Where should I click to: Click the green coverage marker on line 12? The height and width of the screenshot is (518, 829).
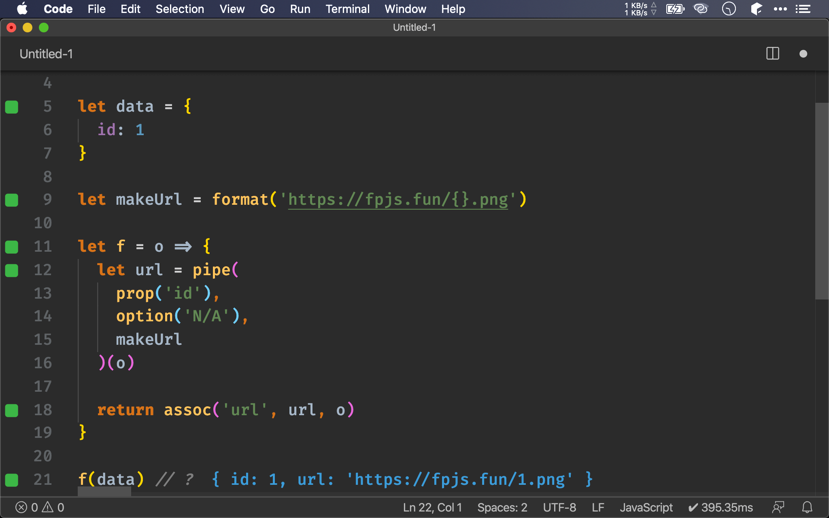(x=11, y=270)
